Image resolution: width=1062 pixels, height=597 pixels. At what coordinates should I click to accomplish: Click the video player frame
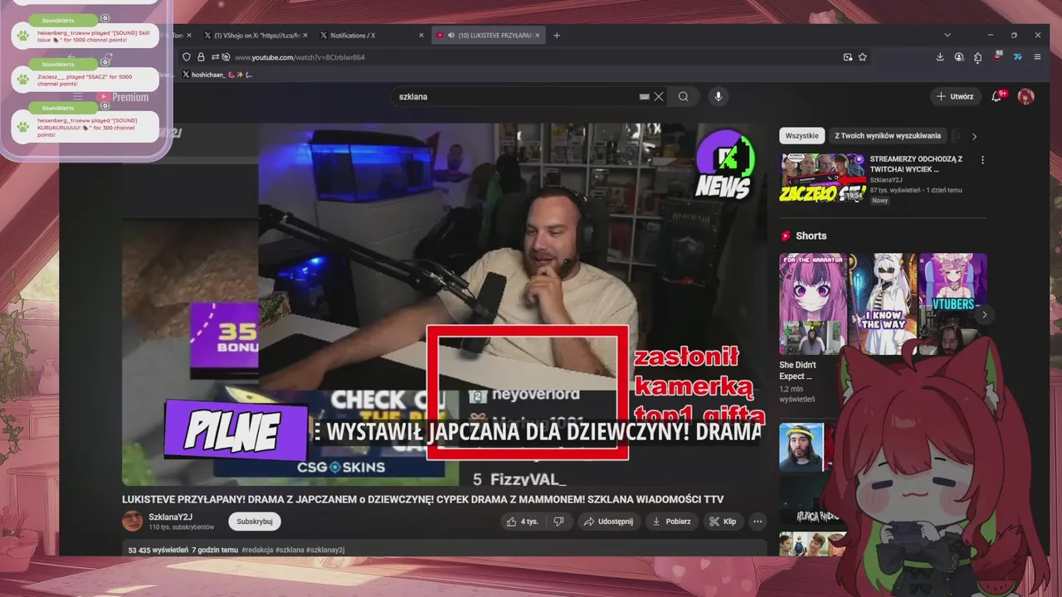point(444,304)
